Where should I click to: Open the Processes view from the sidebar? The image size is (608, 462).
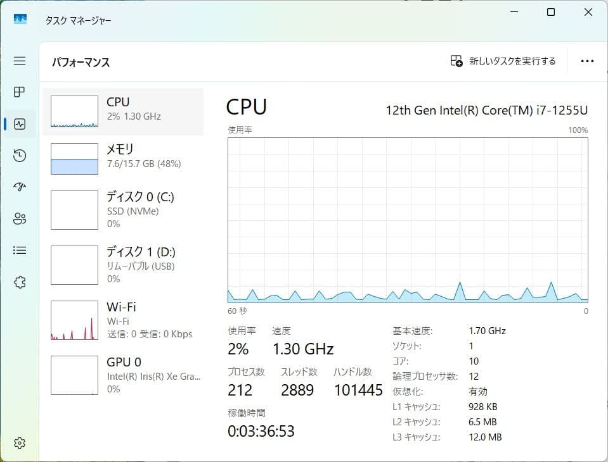tap(19, 92)
